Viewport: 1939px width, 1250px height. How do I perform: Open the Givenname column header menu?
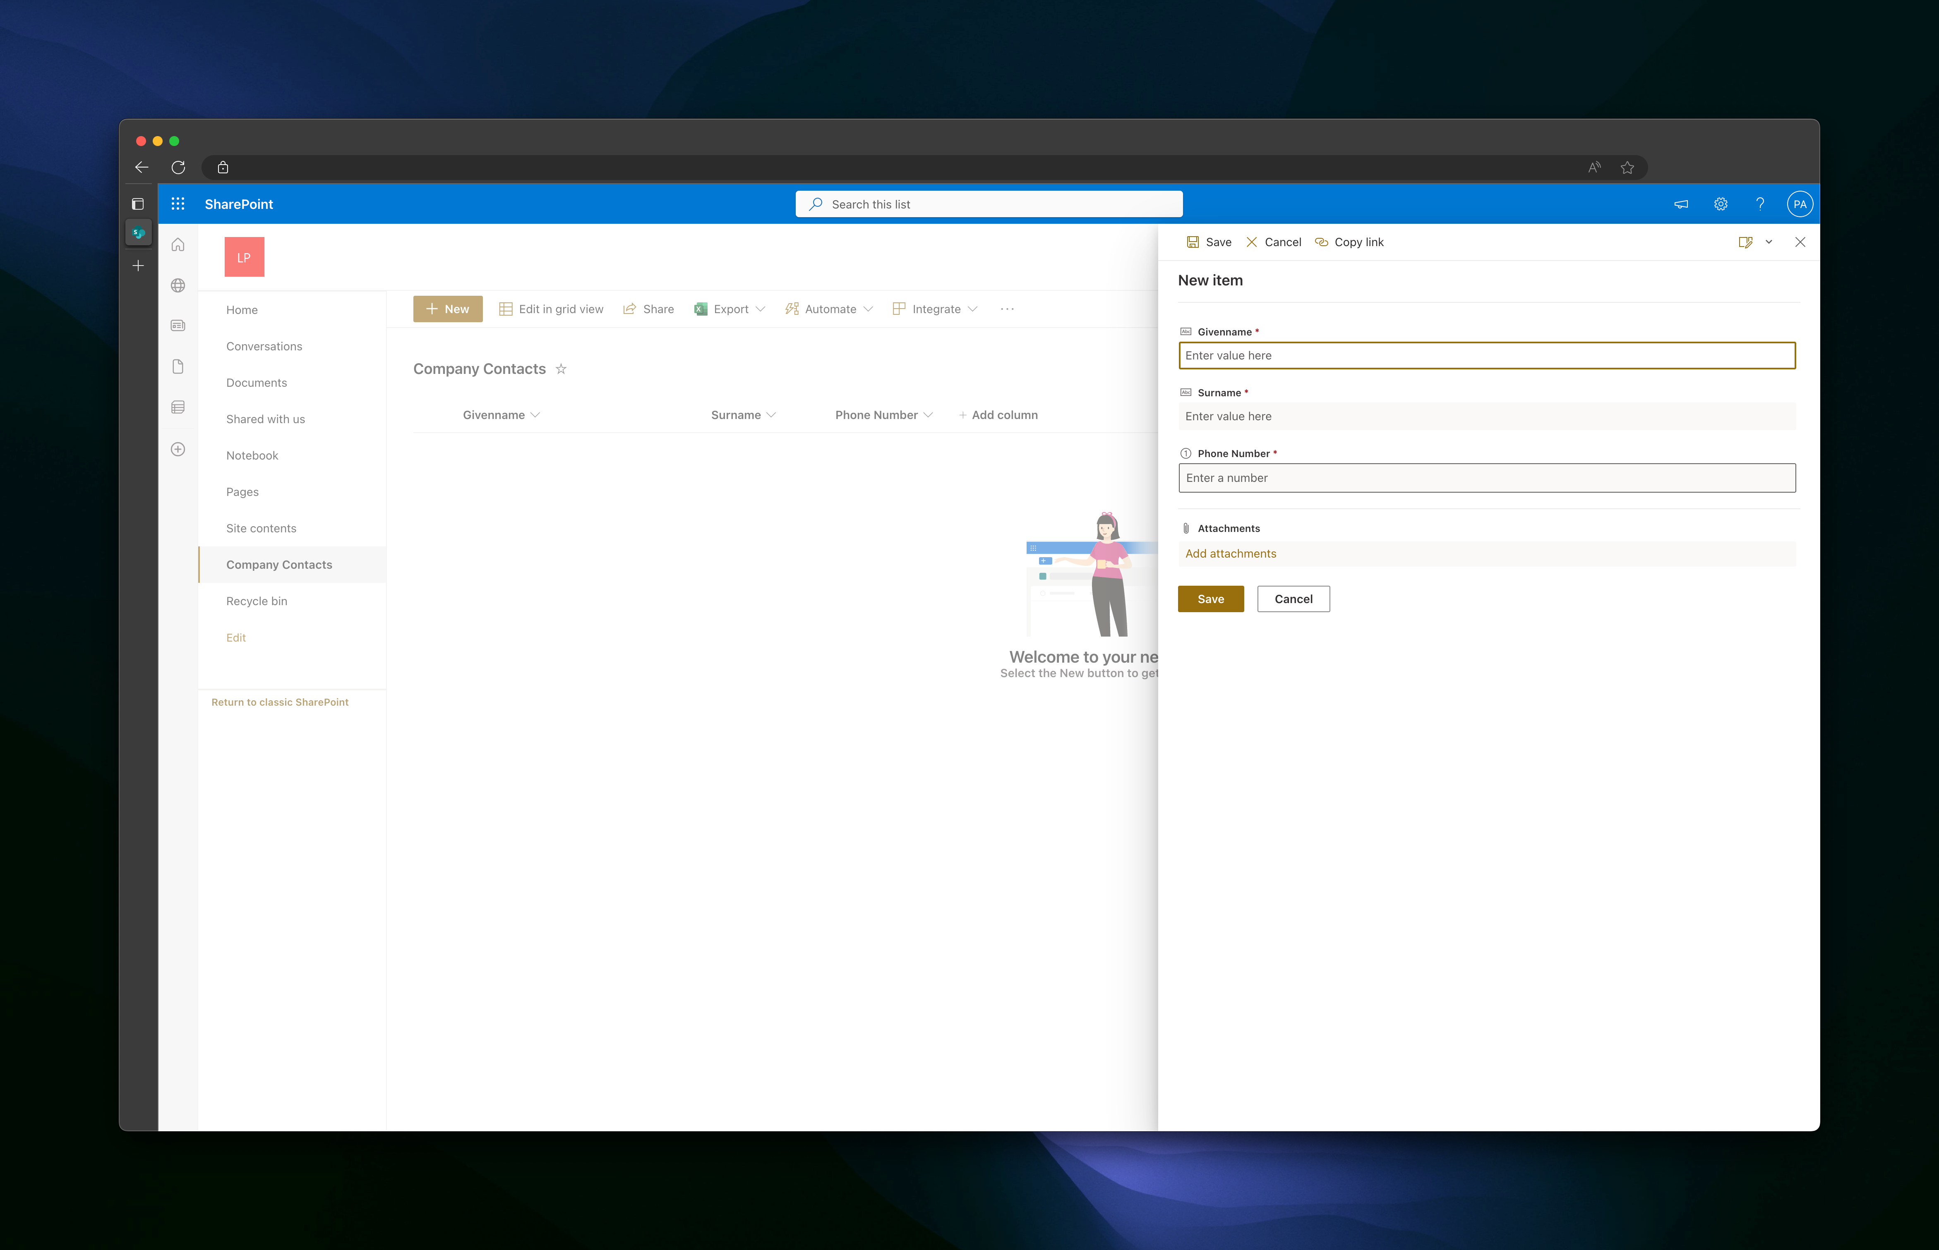point(501,415)
